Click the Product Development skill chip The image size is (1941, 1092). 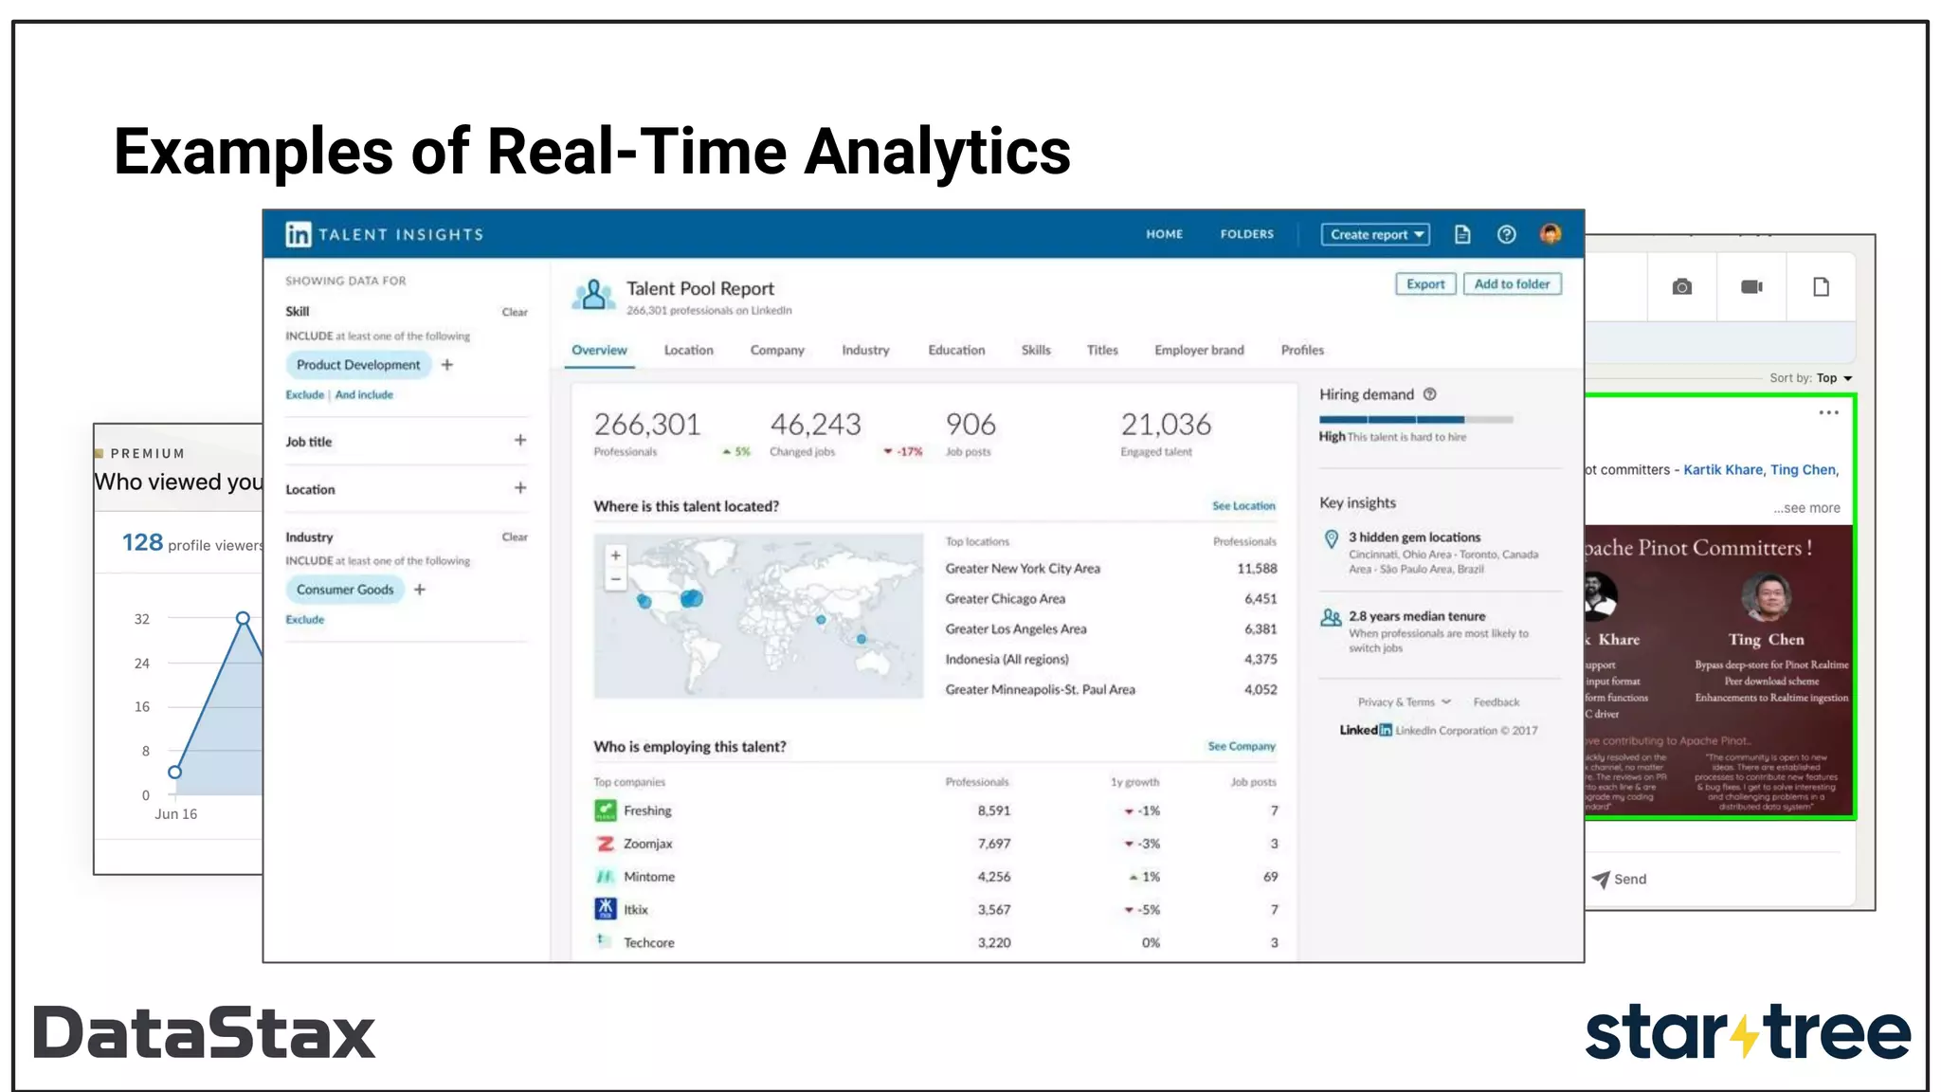pyautogui.click(x=358, y=365)
